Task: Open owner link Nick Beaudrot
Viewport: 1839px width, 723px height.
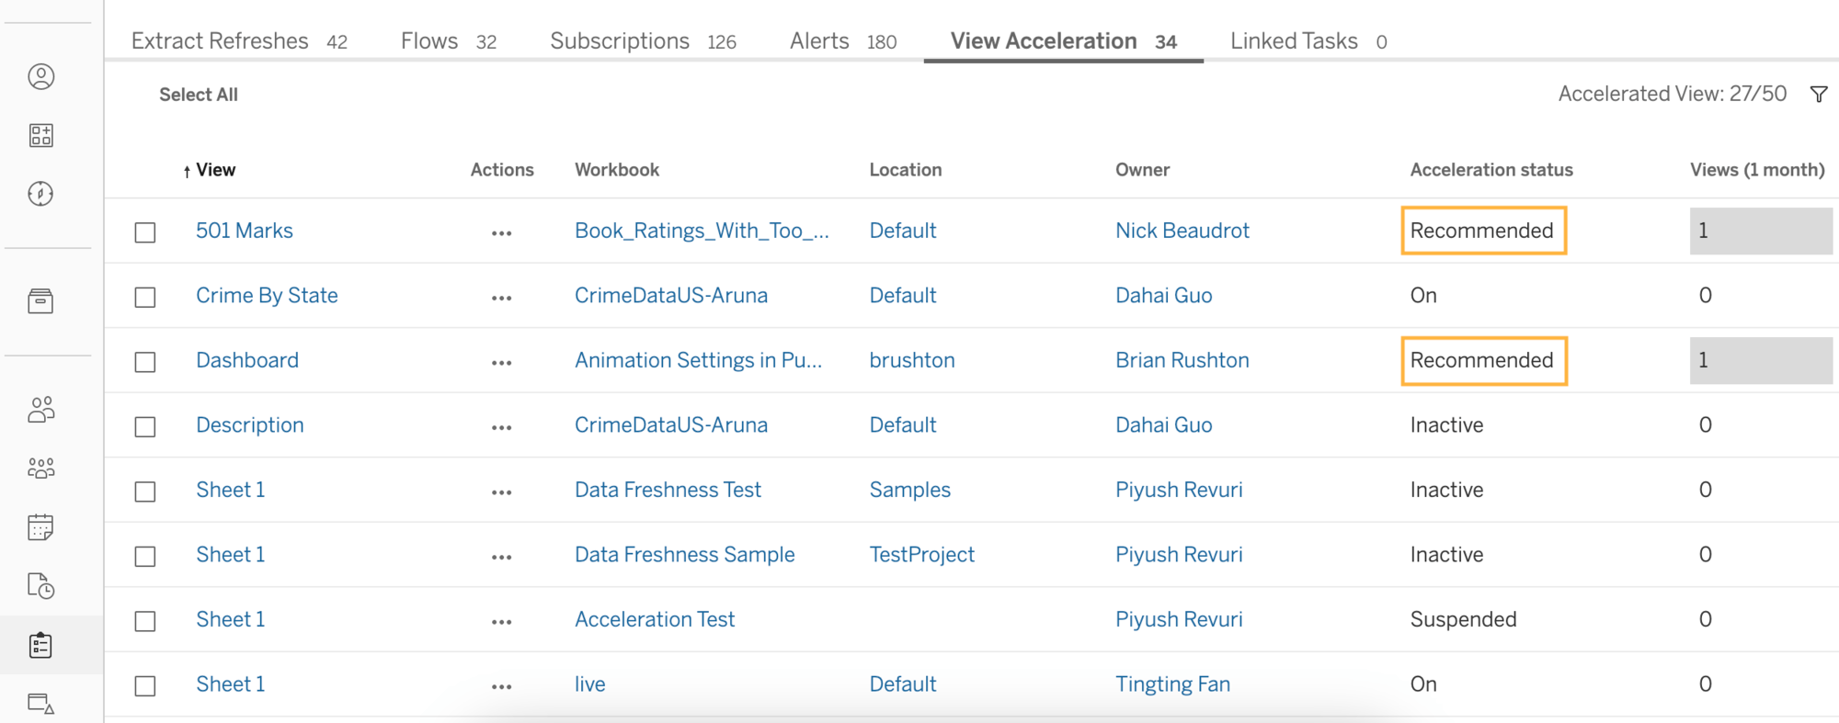Action: 1182,231
